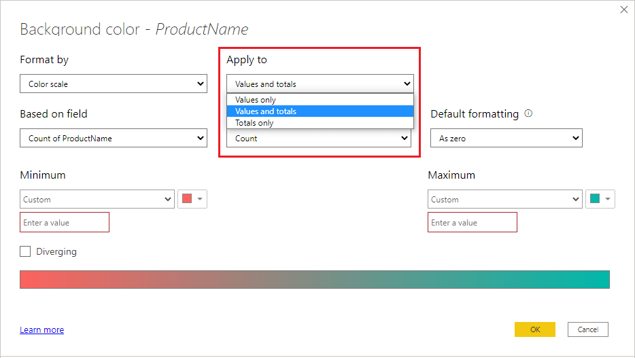This screenshot has width=635, height=358.
Task: Open the Format by Color scale dropdown
Action: (x=114, y=84)
